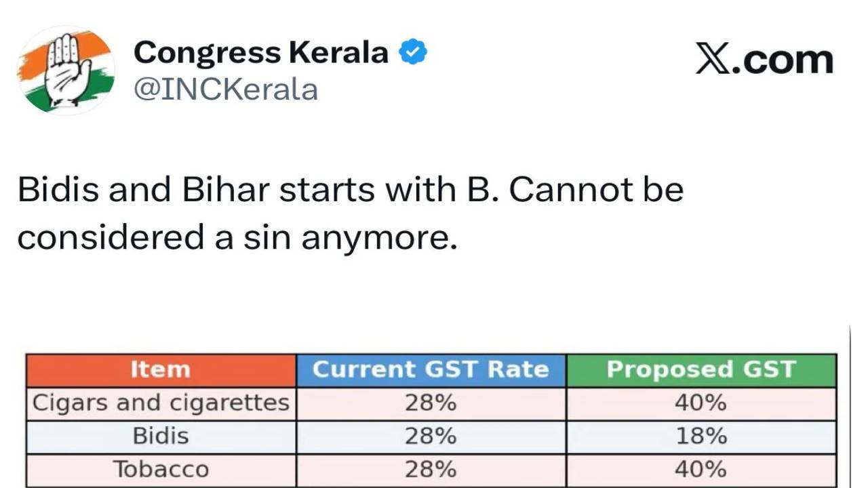The height and width of the screenshot is (488, 868).
Task: Click the 18% proposed rate for Bidis
Action: coord(701,436)
